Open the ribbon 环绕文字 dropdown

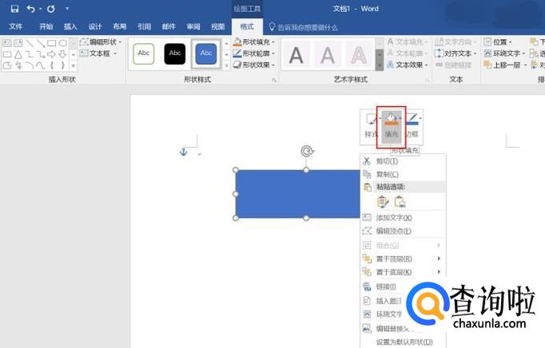(x=504, y=53)
